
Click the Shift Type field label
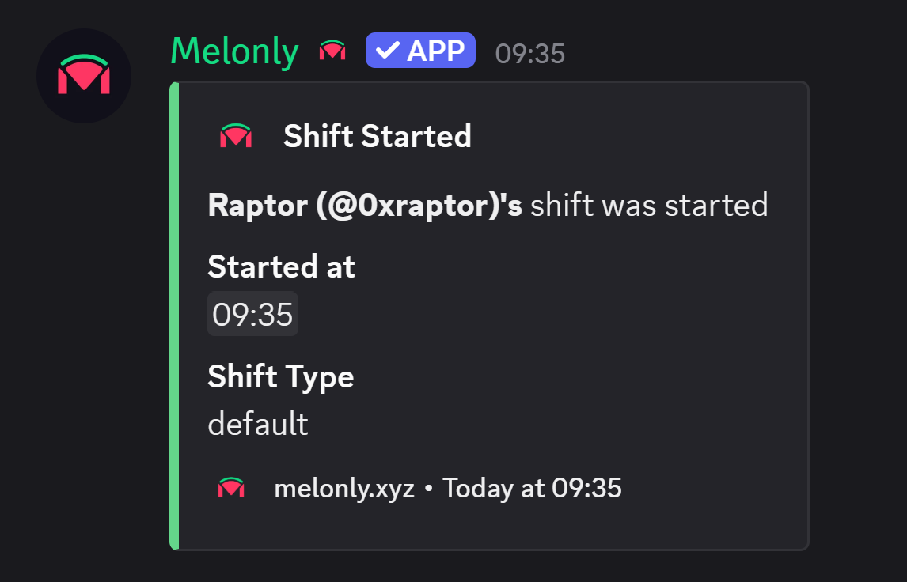[280, 377]
